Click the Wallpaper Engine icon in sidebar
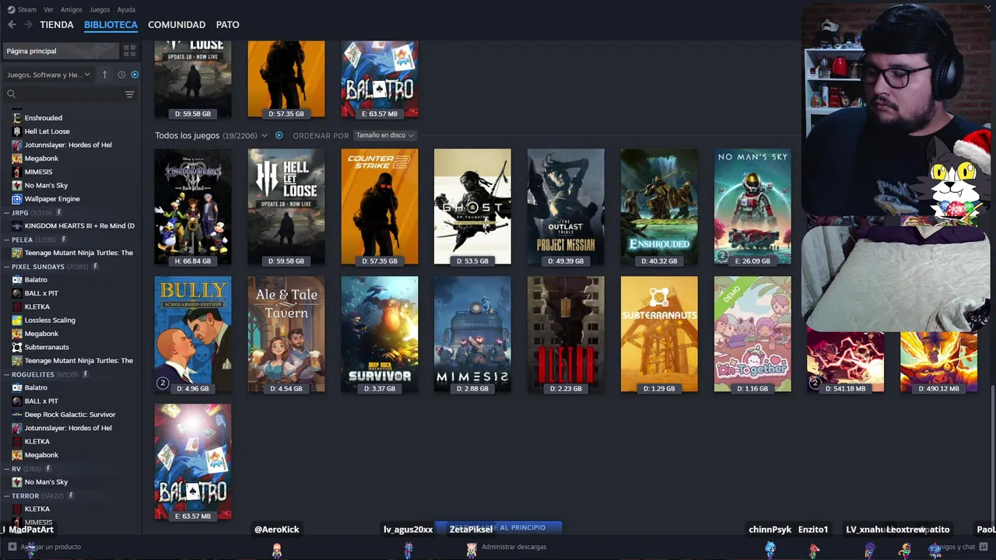 pos(17,199)
